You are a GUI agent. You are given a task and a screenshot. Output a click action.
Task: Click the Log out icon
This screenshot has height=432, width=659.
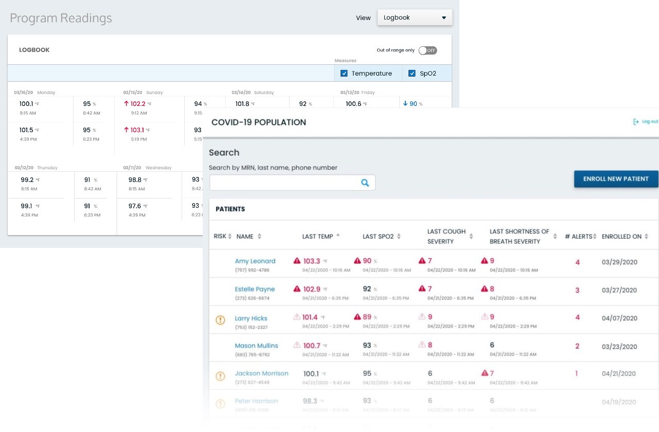point(636,122)
